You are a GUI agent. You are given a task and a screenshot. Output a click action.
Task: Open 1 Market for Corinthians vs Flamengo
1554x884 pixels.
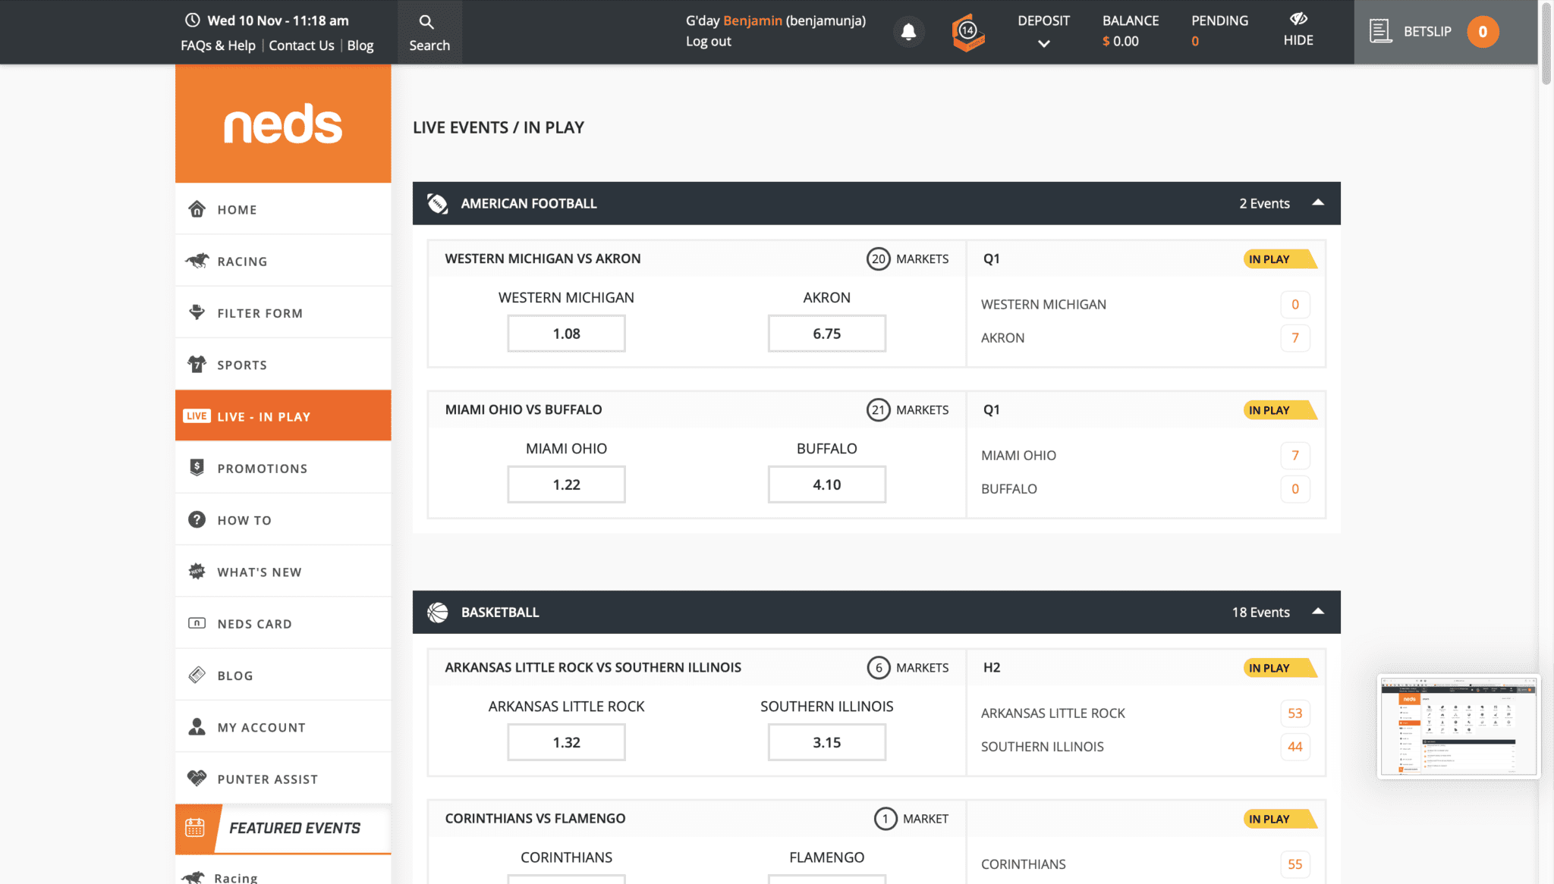(911, 818)
